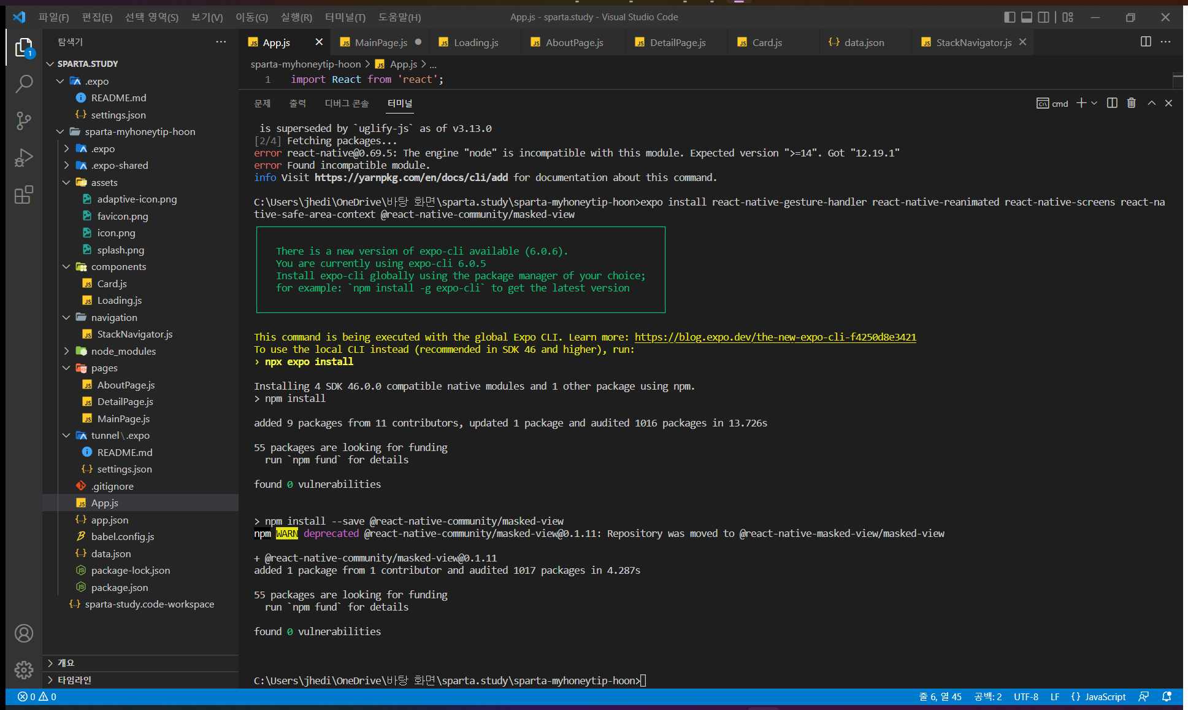1188x710 pixels.
Task: Open the terminal launch profile dropdown
Action: point(1094,103)
